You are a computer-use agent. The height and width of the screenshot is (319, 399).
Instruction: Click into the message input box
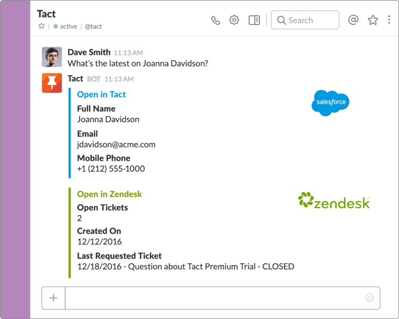coord(215,298)
